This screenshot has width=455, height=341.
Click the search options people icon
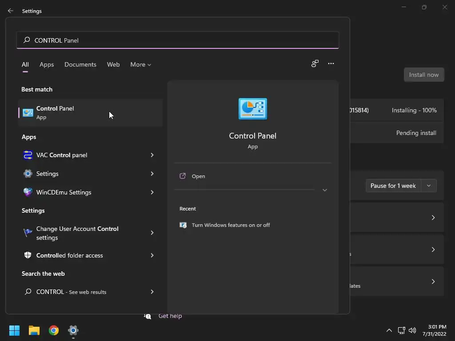click(315, 63)
